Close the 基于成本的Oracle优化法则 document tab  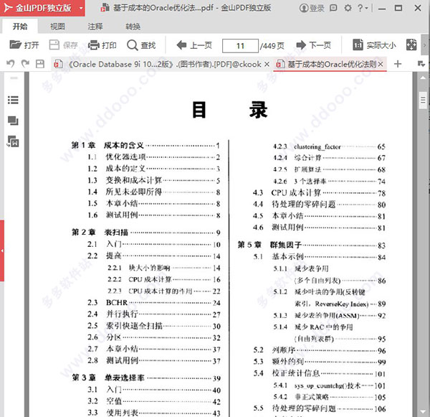pyautogui.click(x=381, y=65)
